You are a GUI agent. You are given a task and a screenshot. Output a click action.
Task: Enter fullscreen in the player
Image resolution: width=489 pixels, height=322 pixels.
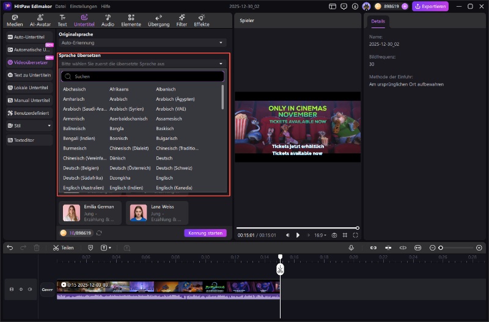356,235
